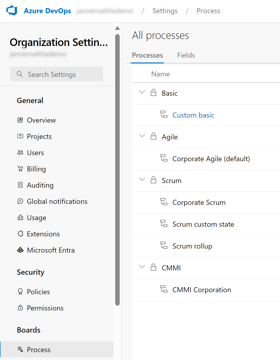Click the Name column header

click(161, 74)
